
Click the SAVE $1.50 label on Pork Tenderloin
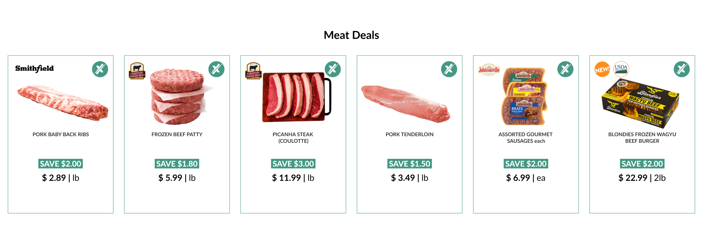(x=410, y=164)
